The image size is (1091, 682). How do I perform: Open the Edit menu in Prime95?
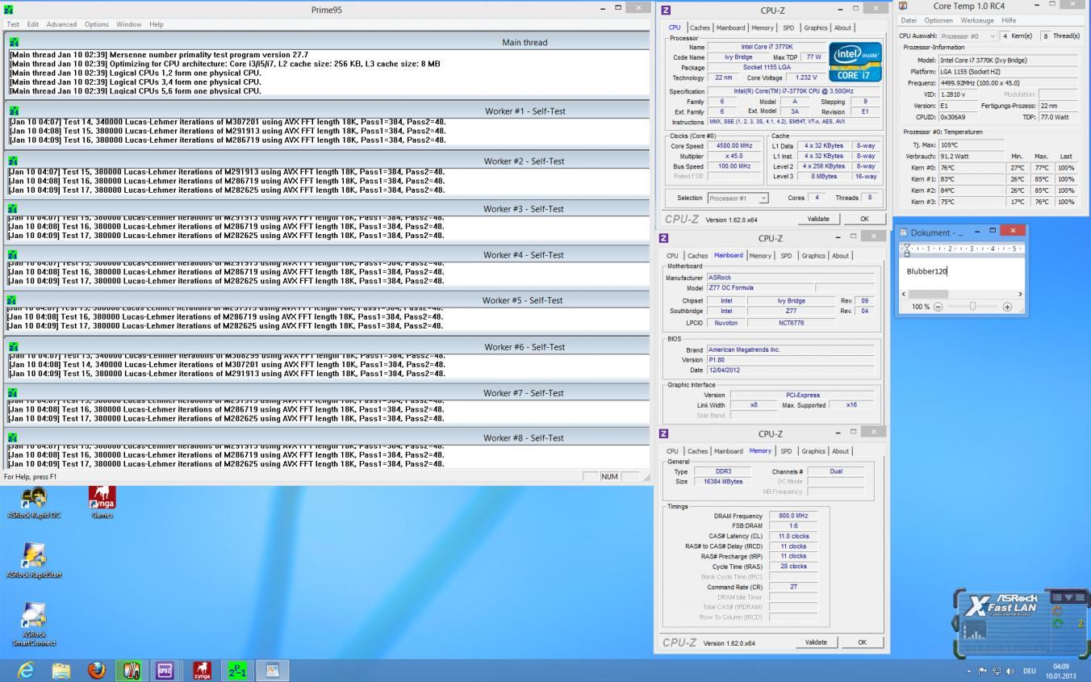(x=33, y=24)
